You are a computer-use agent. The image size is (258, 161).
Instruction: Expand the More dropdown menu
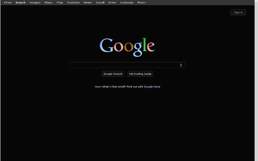point(142,2)
